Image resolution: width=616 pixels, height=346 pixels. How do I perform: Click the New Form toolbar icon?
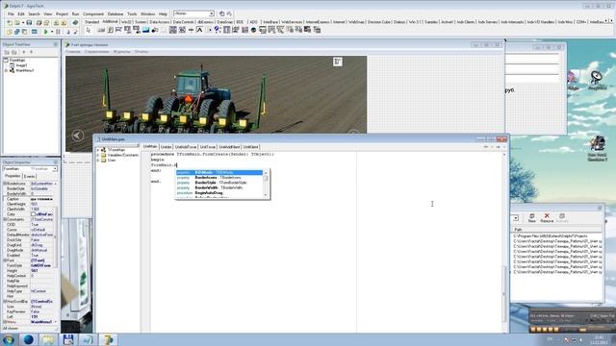click(35, 32)
